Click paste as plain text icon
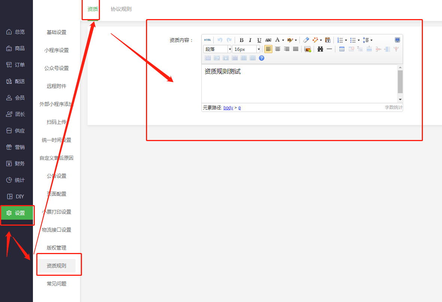 pyautogui.click(x=327, y=40)
